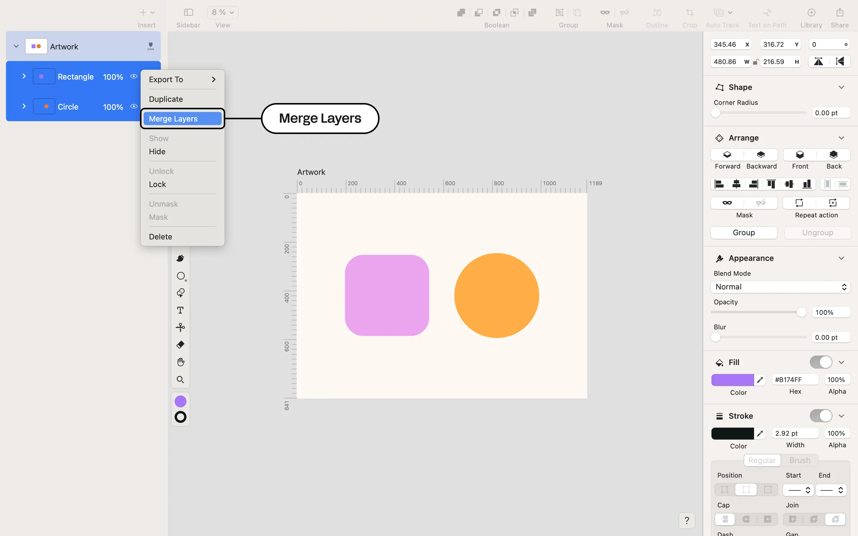This screenshot has width=858, height=536.
Task: Disable the Fill toggle switch
Action: click(x=821, y=362)
